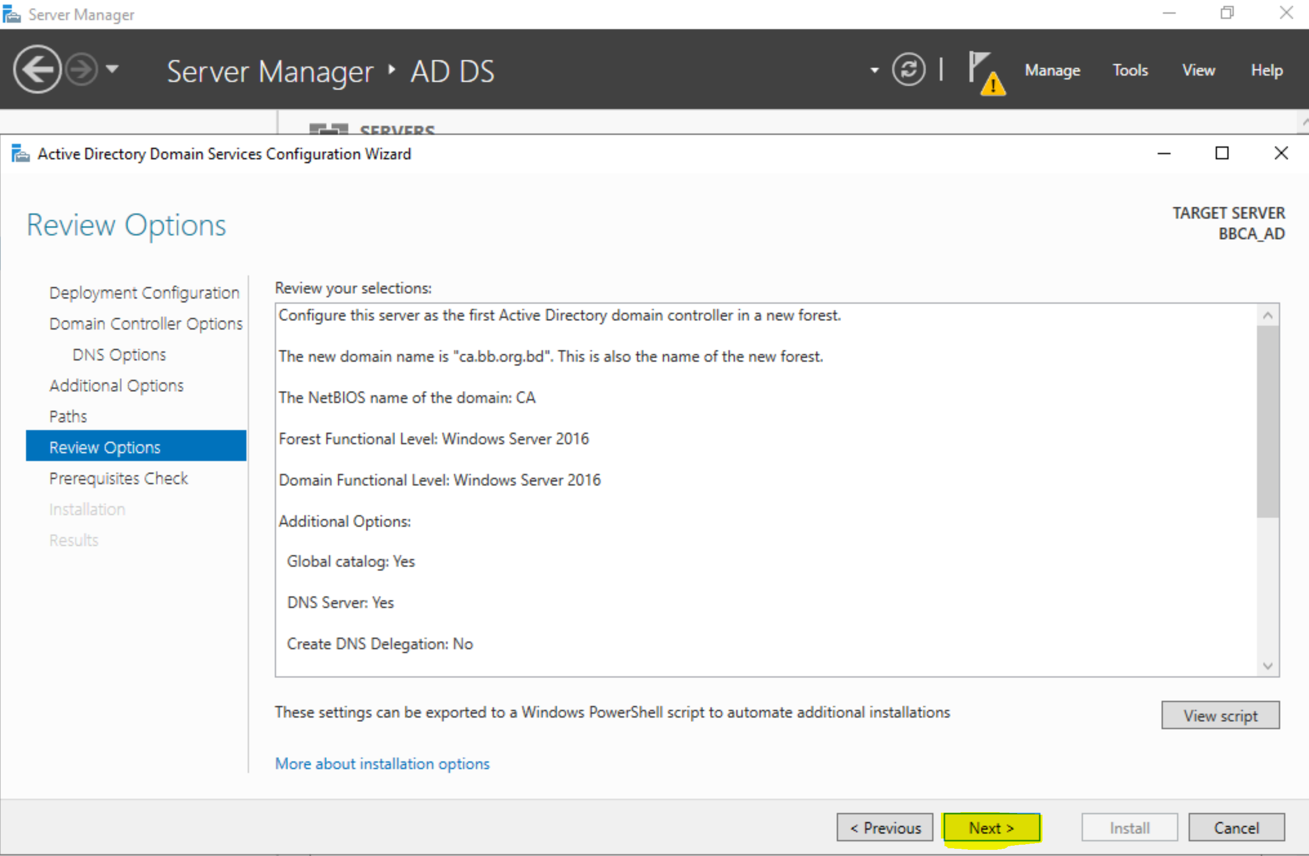Go to Domain Controller Options step
The image size is (1309, 856).
coord(146,323)
